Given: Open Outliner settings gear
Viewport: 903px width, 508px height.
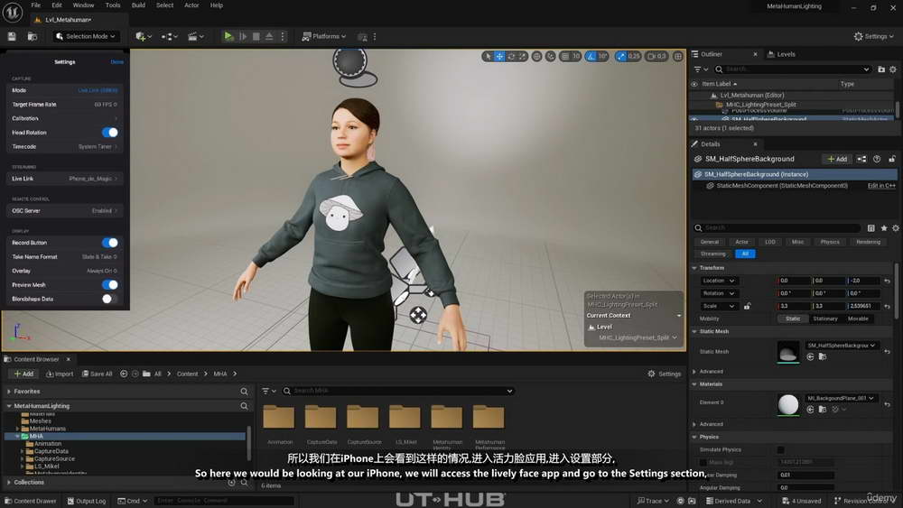Looking at the screenshot, I should pyautogui.click(x=893, y=69).
